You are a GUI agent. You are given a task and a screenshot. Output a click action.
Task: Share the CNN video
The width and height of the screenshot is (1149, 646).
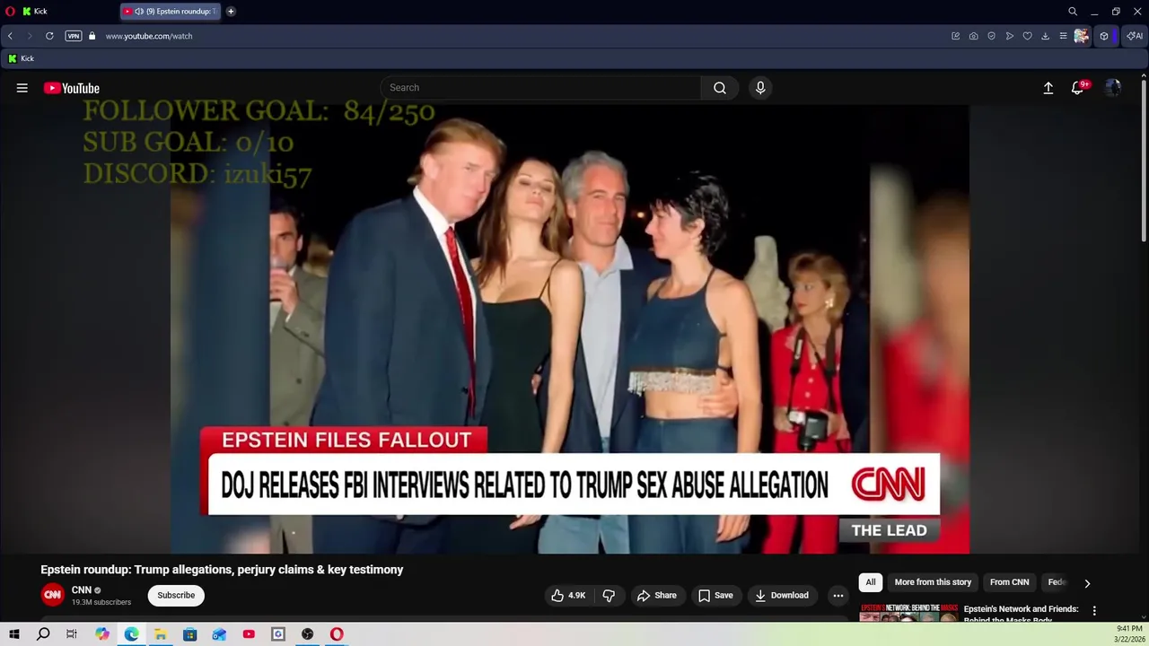(x=657, y=596)
